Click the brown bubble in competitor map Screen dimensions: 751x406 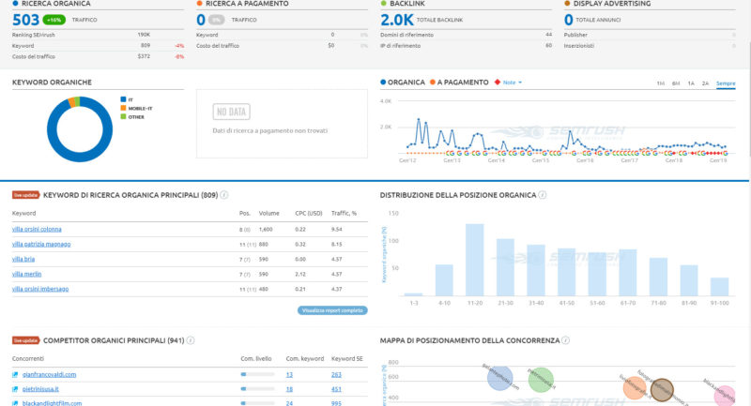pos(662,389)
